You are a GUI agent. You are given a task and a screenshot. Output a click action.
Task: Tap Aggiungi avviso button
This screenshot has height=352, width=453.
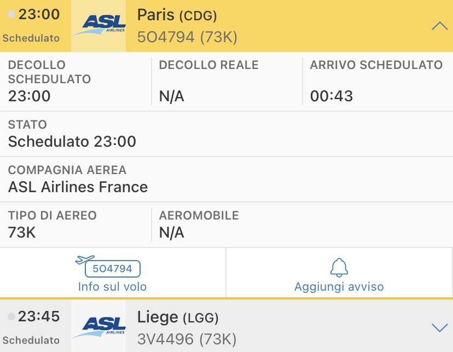339,286
